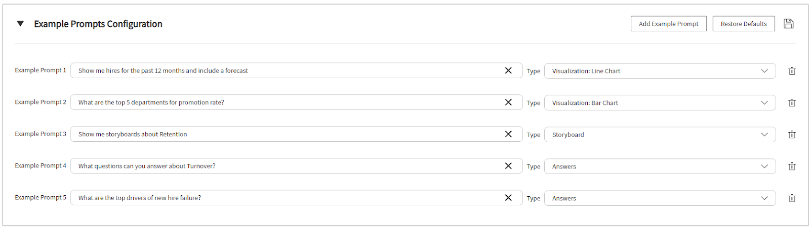
Task: Clear the promotion rate prompt text
Action: [508, 102]
